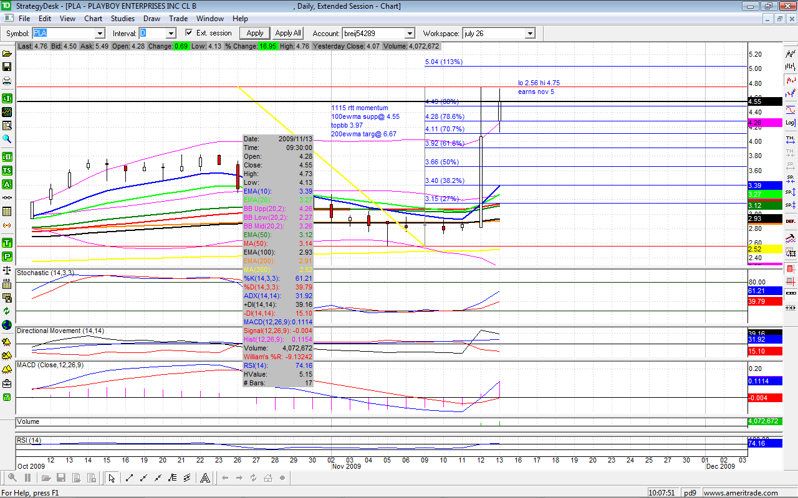Select the first trend line drawing tool
Screen dimensions: 798x498
[129, 478]
